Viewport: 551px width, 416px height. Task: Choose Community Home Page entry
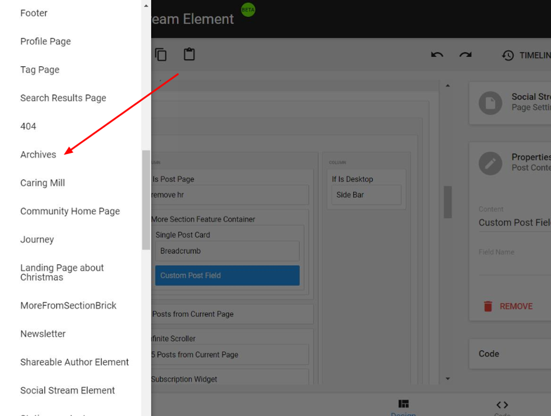70,211
